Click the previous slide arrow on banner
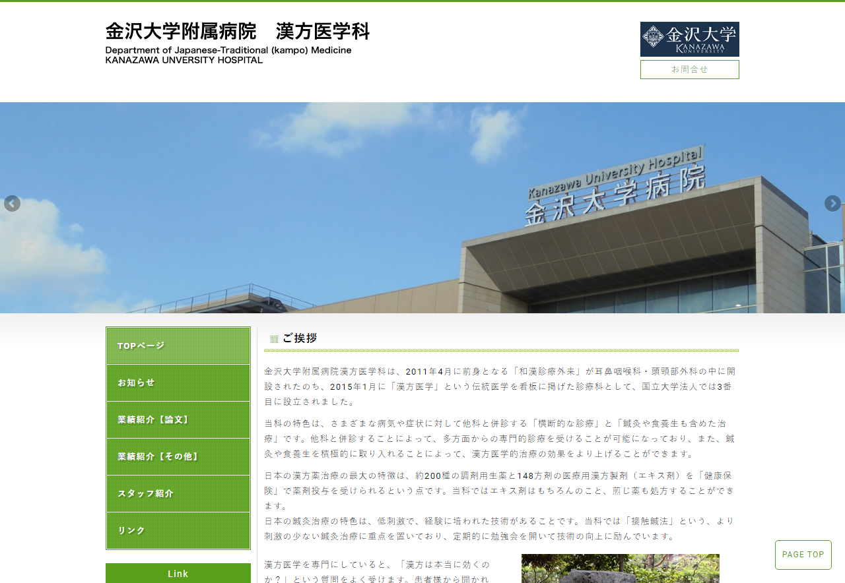The width and height of the screenshot is (845, 583). coord(12,204)
